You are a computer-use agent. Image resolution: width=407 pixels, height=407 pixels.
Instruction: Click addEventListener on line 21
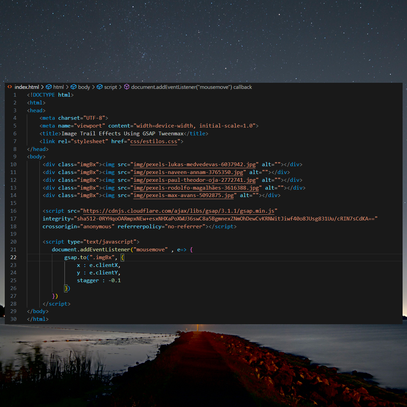105,250
